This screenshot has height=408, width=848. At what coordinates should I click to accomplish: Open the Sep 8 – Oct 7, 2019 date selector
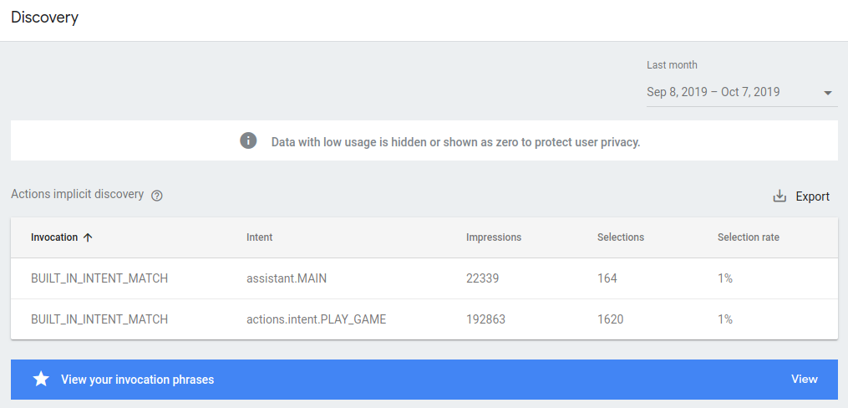point(713,92)
